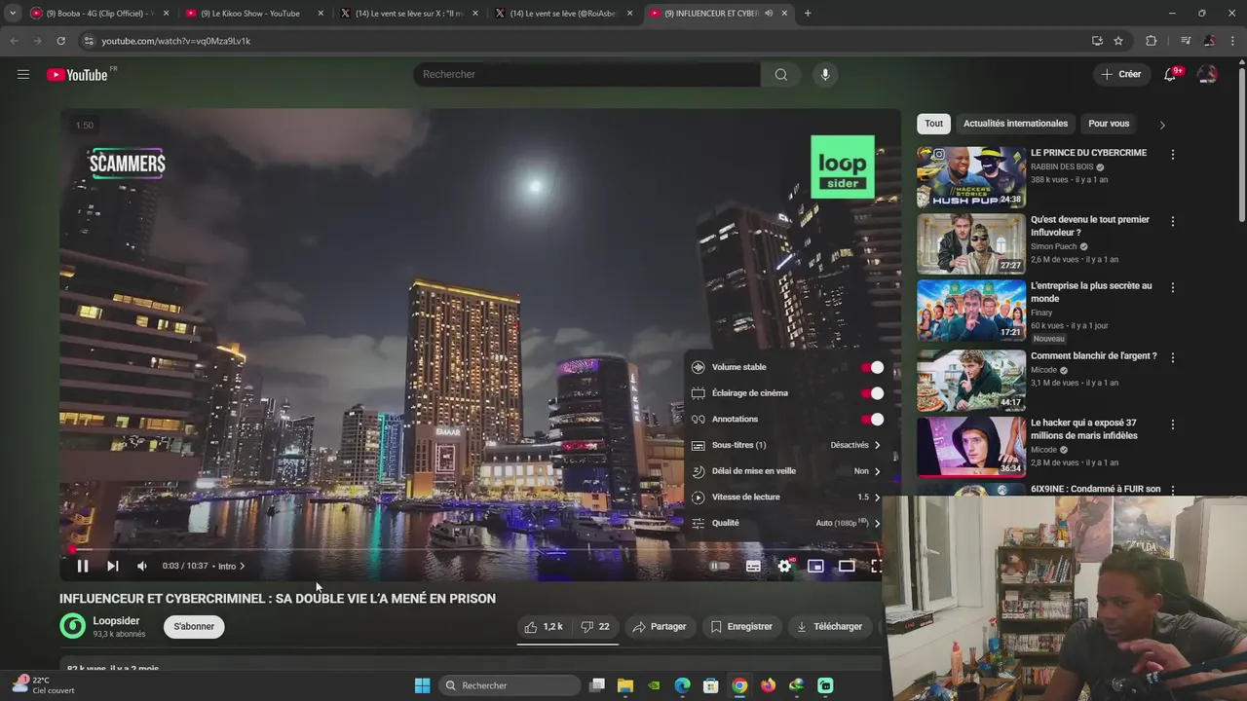Open Vitesse de lecture submenu
The image size is (1247, 701).
[x=785, y=498]
